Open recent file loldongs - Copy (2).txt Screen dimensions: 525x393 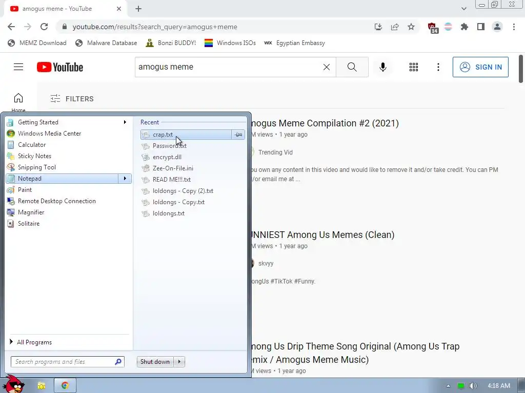193,191
